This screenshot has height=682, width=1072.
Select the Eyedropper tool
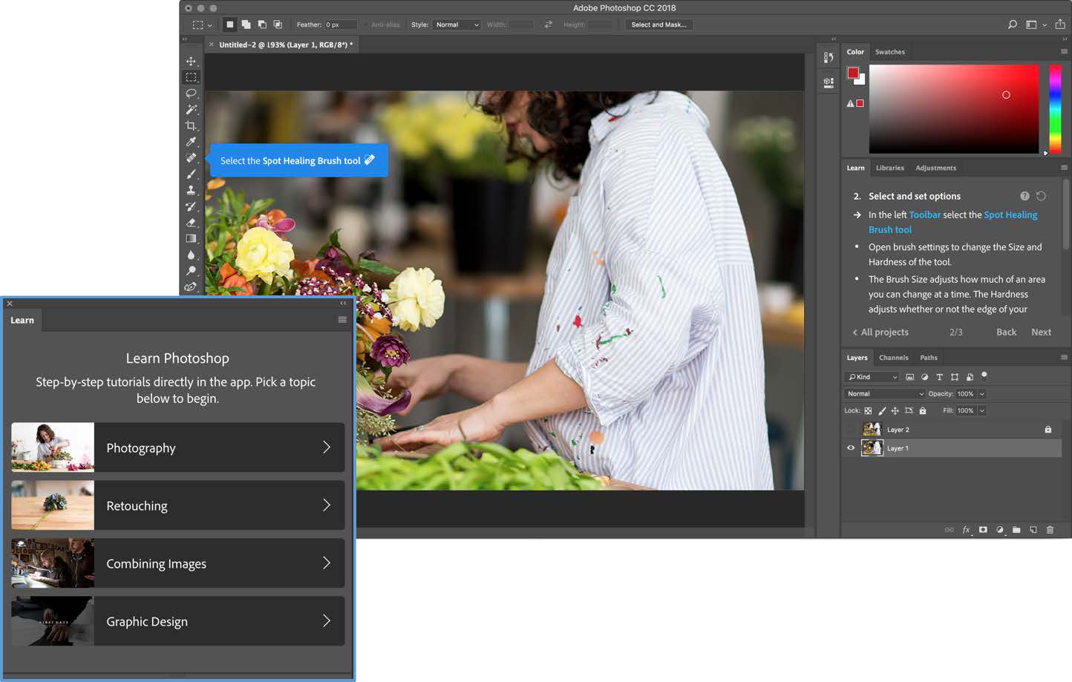tap(192, 141)
